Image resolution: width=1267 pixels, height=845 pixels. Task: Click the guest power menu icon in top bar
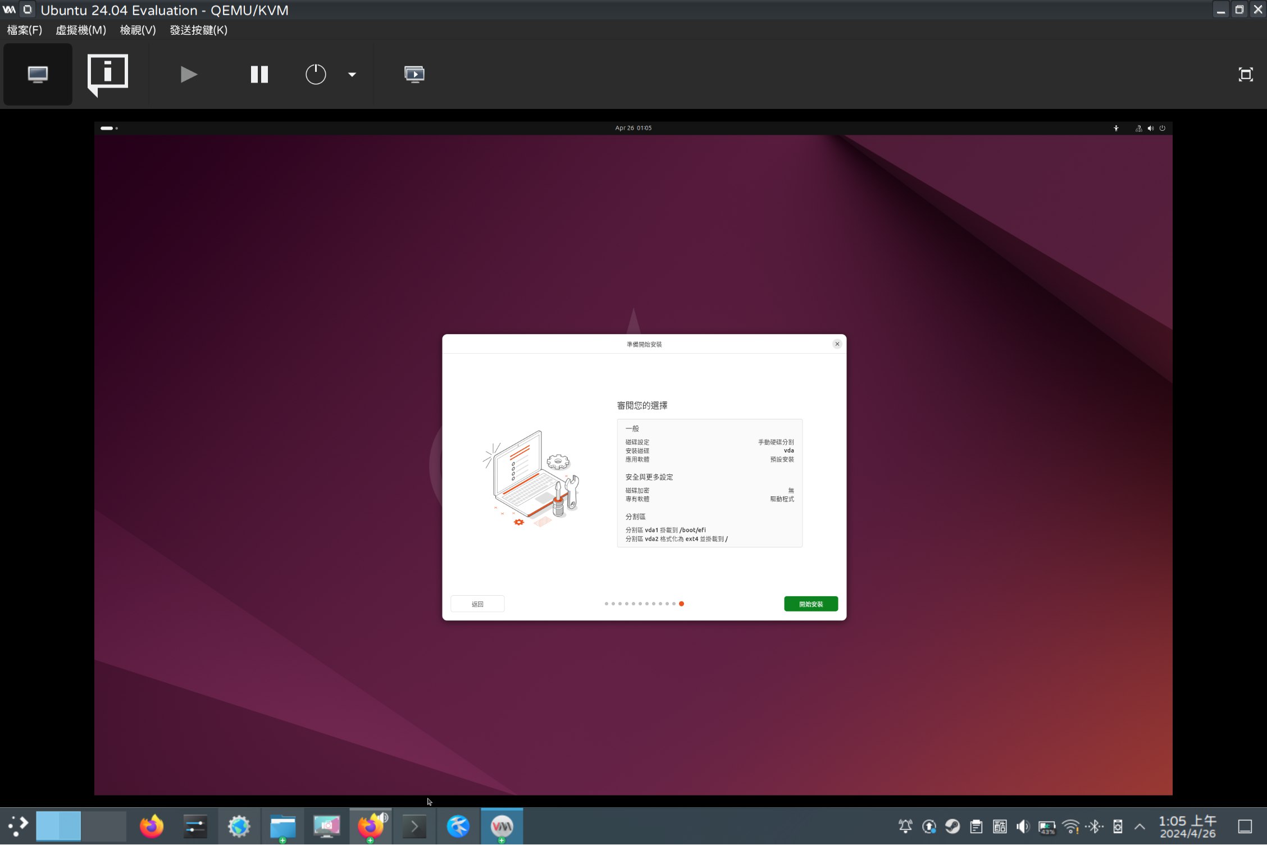pyautogui.click(x=1162, y=128)
